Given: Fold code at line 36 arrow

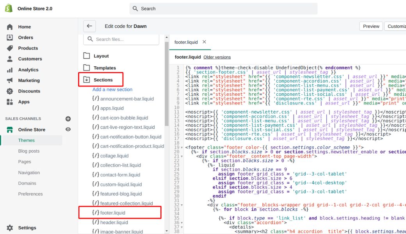Looking at the screenshot, I should pos(182,223).
